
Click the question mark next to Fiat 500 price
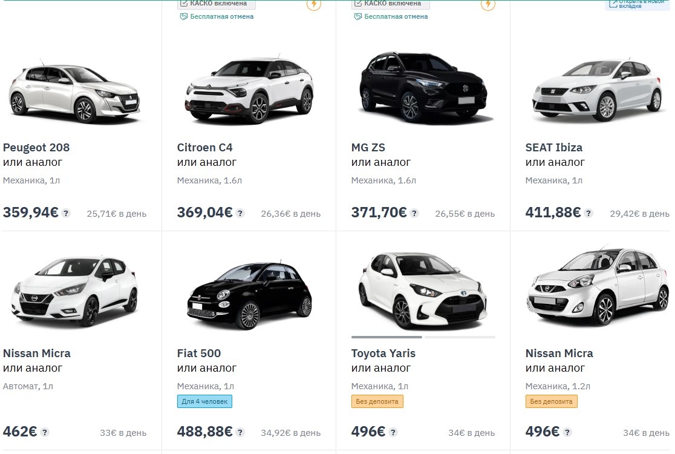pyautogui.click(x=241, y=432)
